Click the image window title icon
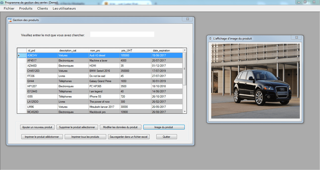The image size is (320, 170). tap(210, 39)
